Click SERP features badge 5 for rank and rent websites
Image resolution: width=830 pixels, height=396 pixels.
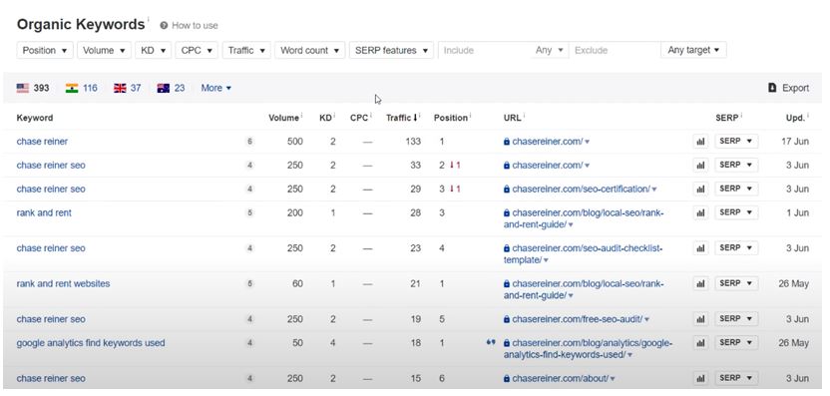[249, 283]
